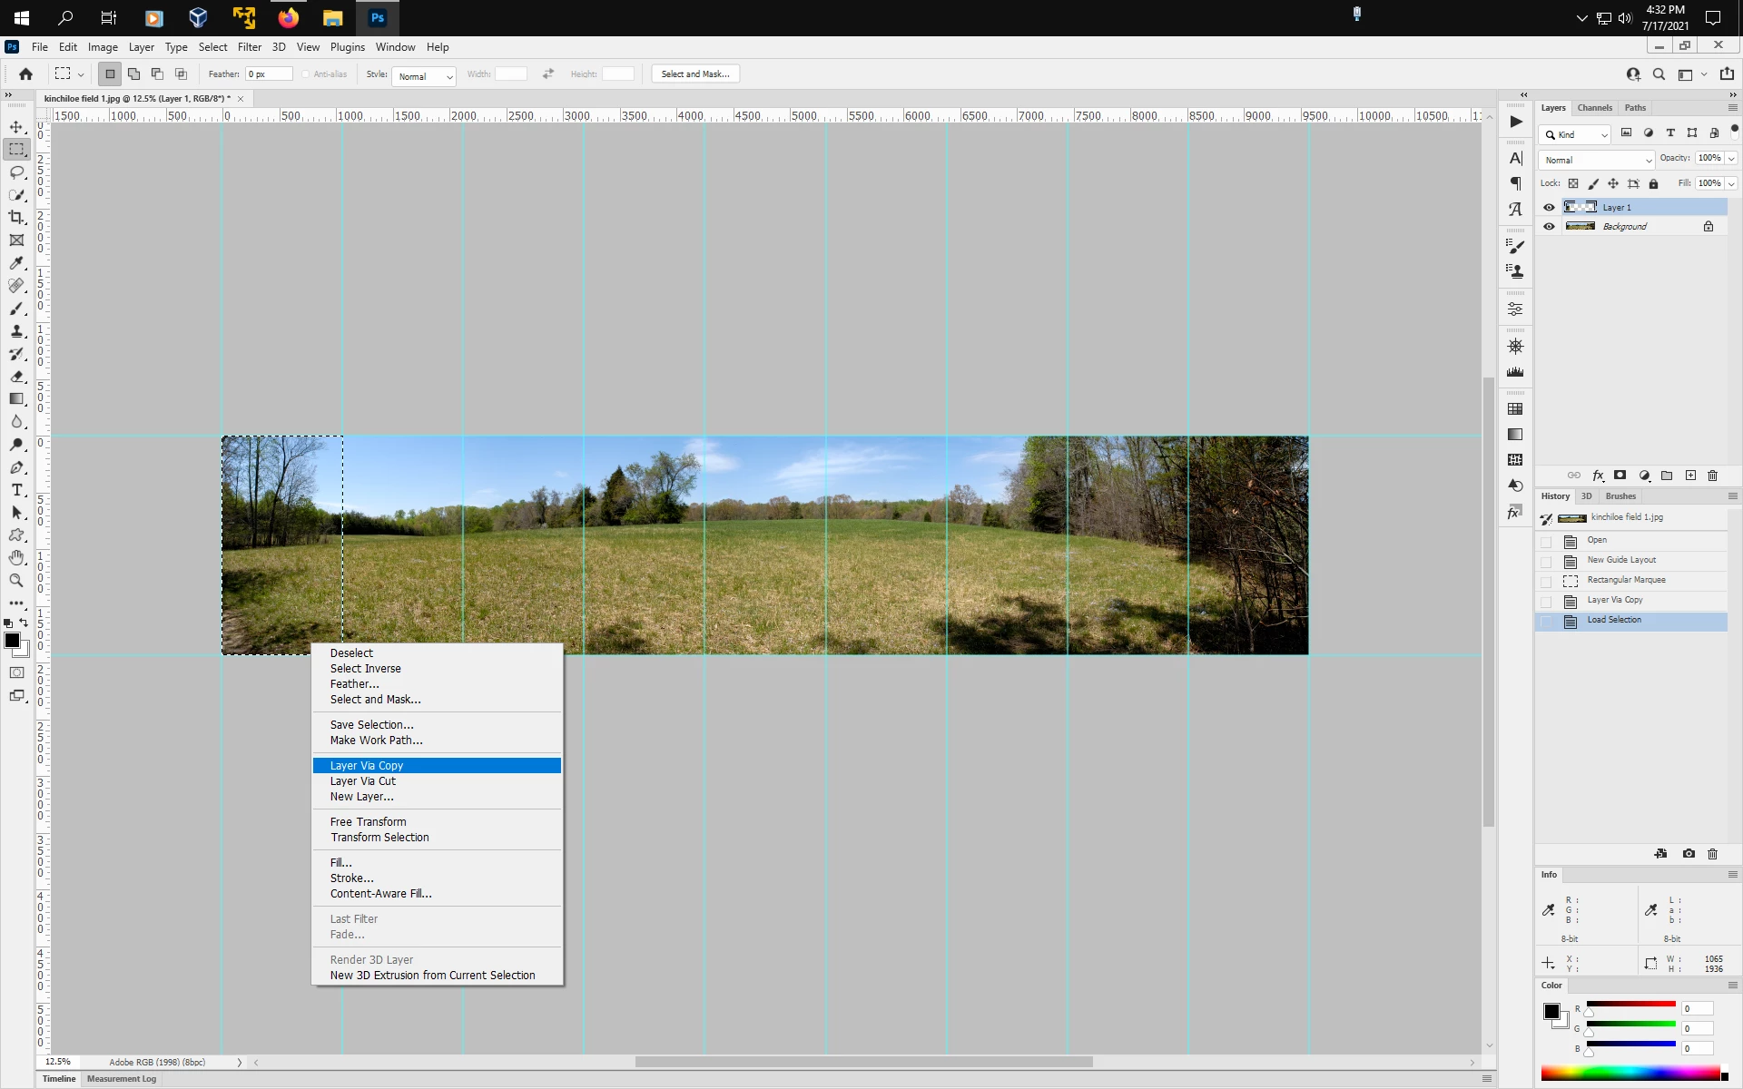Viewport: 1743px width, 1089px height.
Task: Click the Select and Mask button
Action: (x=695, y=74)
